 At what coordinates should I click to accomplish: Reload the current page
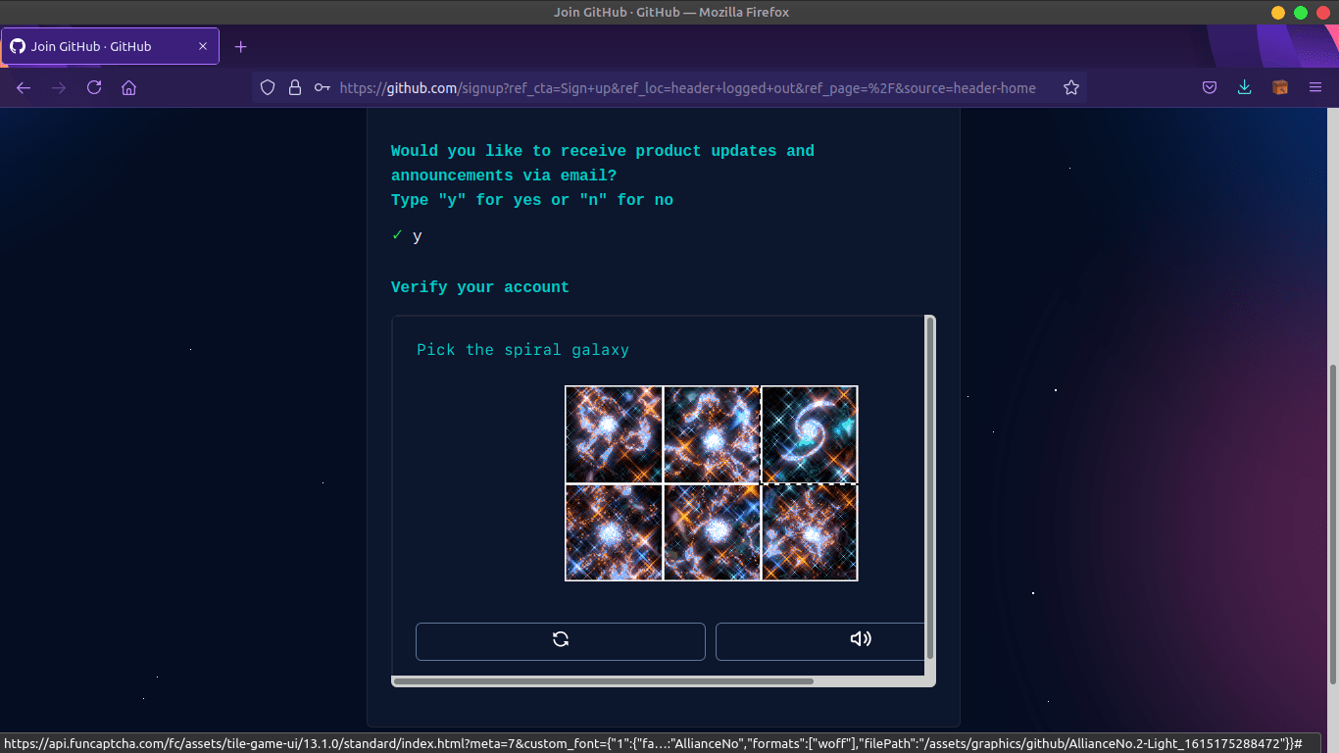click(x=93, y=87)
